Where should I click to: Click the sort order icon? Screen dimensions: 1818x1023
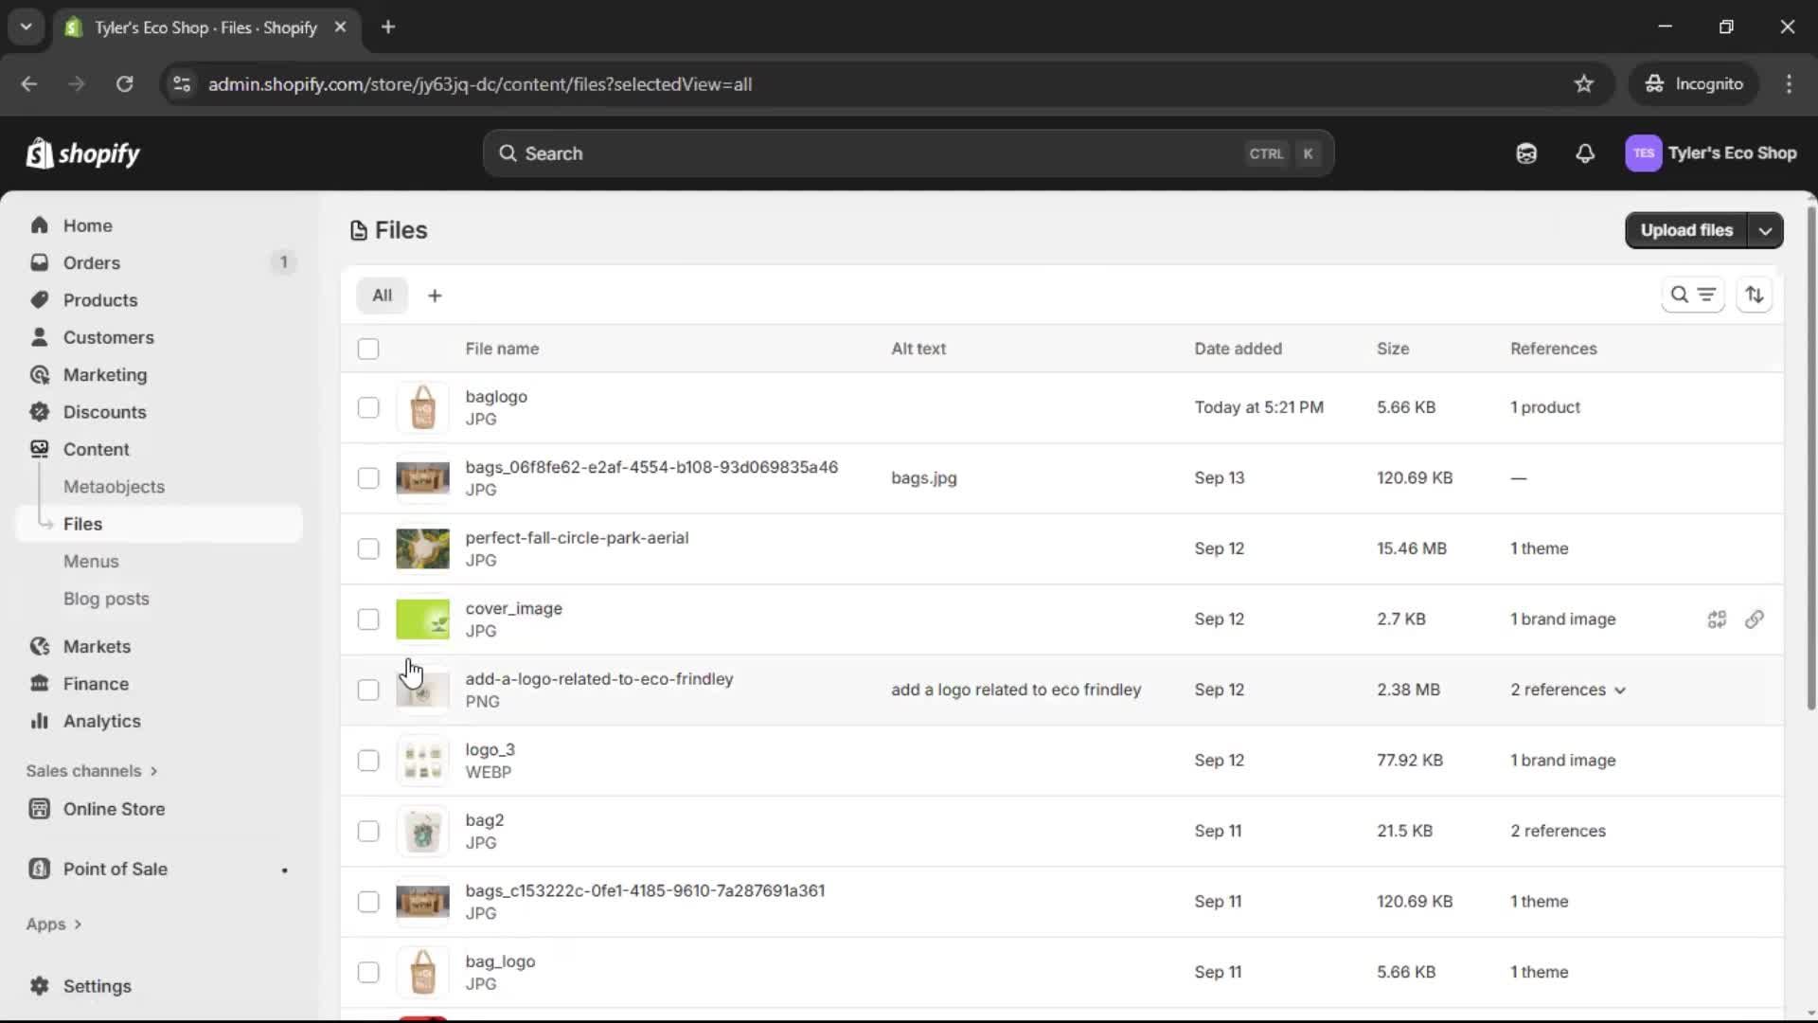tap(1755, 295)
